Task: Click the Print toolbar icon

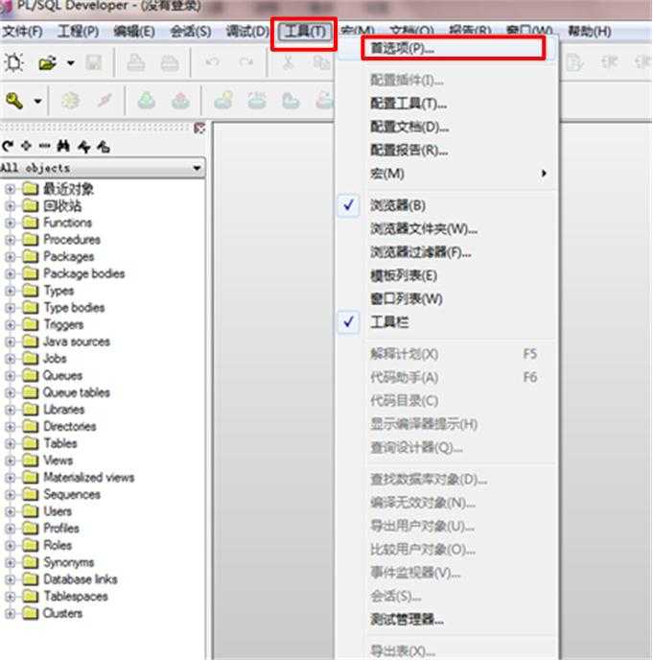Action: tap(135, 63)
